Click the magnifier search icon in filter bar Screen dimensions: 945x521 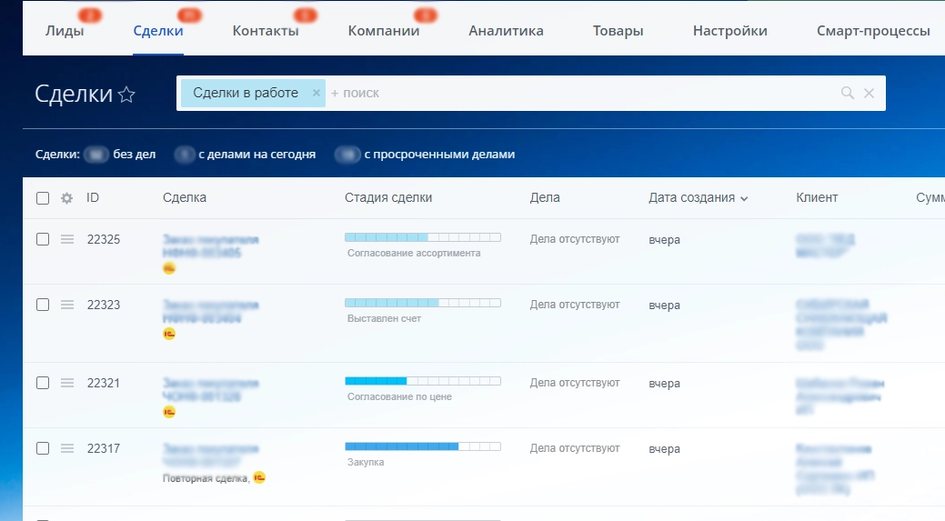point(847,93)
